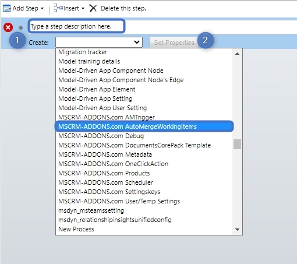The width and height of the screenshot is (297, 264).
Task: Click the Set Properties button
Action: 174,43
